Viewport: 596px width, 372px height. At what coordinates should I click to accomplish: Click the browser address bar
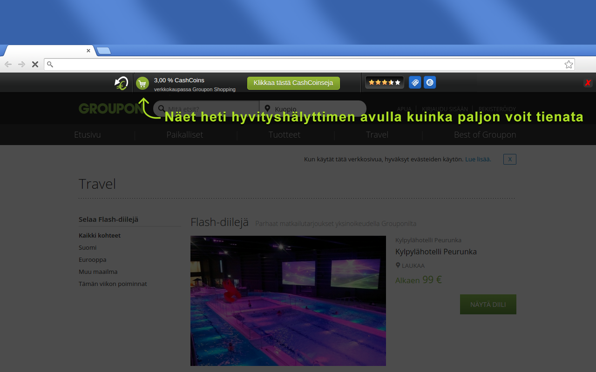click(x=309, y=65)
